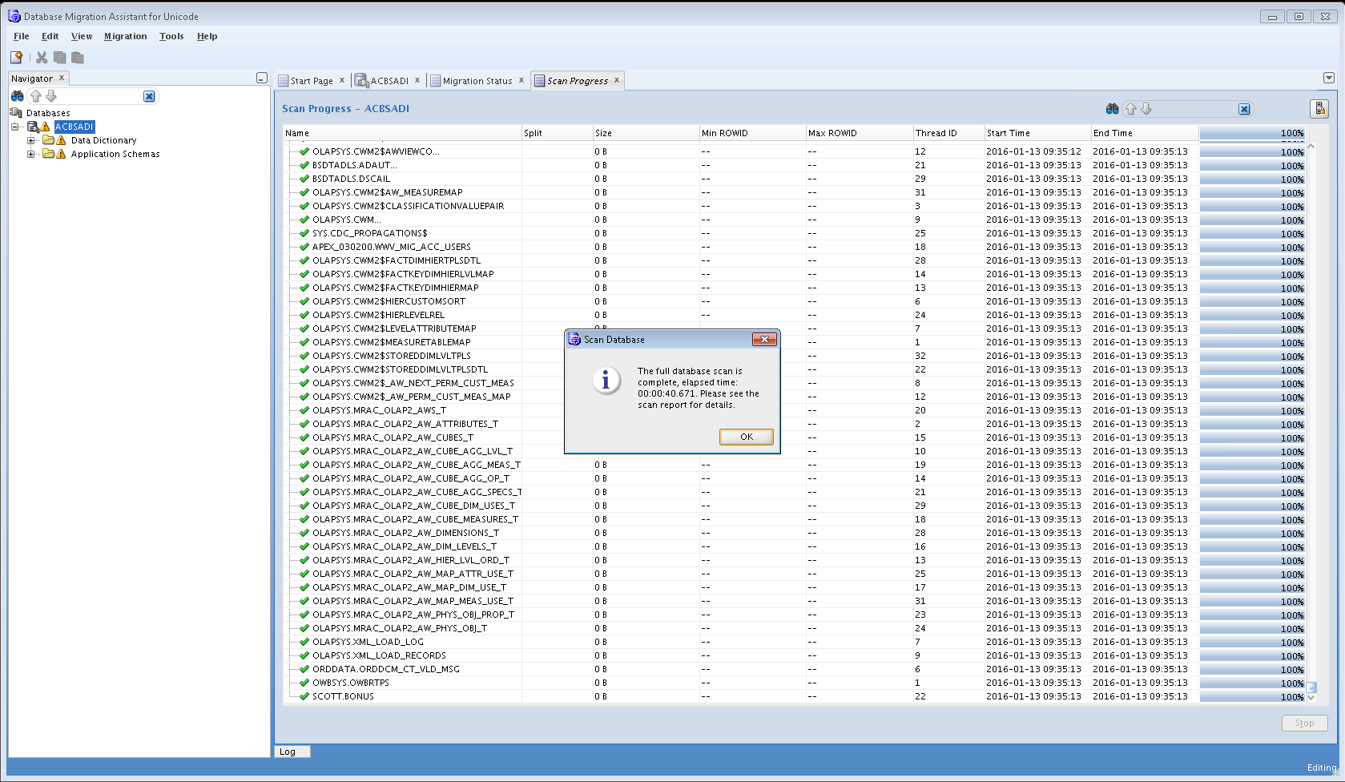This screenshot has height=782, width=1345.
Task: Expand the Application Schemas tree node
Action: click(31, 154)
